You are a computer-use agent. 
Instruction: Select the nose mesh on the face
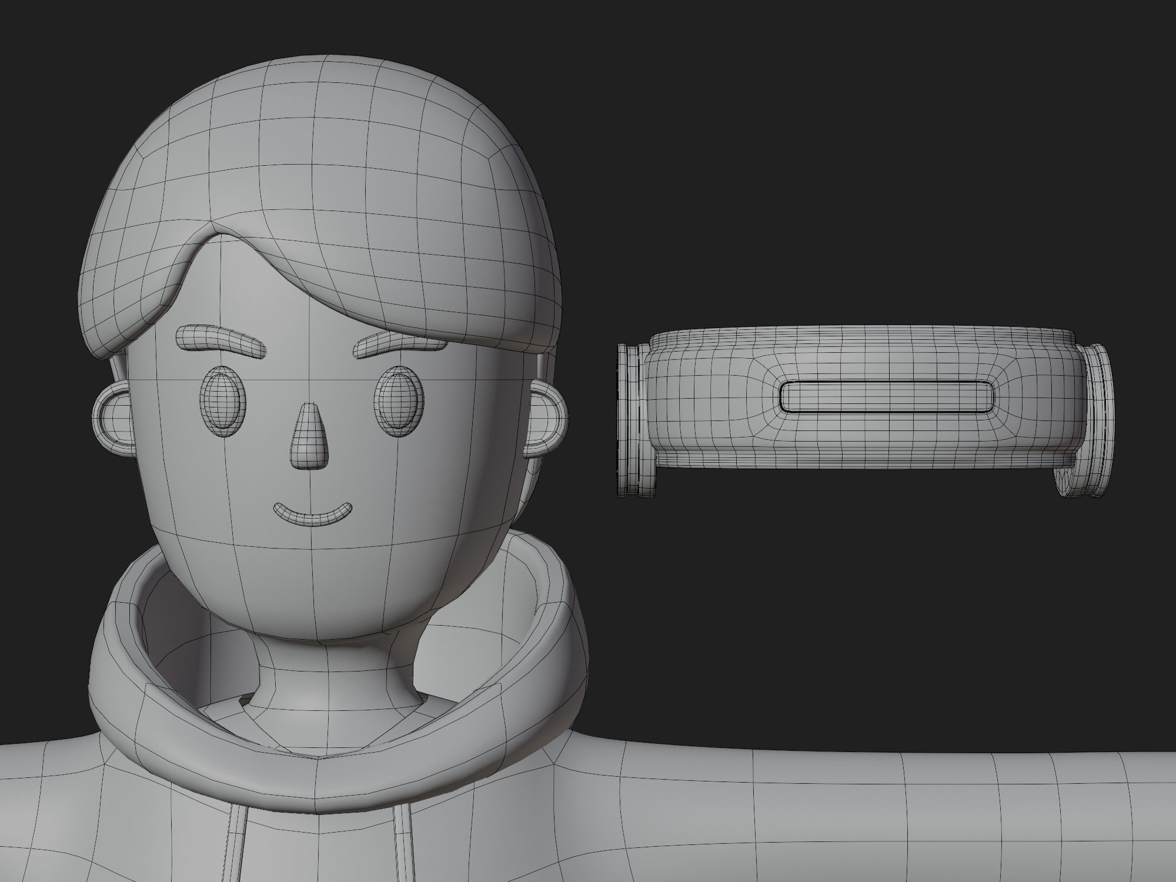[310, 437]
